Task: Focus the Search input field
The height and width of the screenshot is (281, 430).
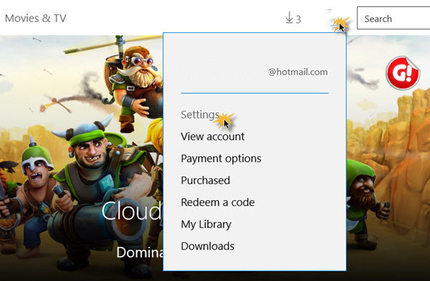Action: point(393,19)
